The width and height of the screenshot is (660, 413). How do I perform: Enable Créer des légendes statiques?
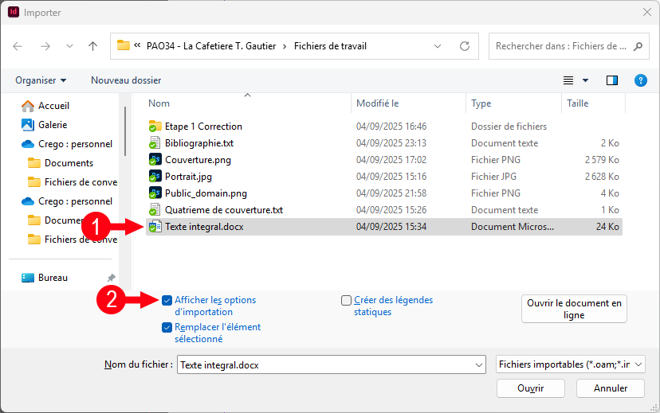pyautogui.click(x=346, y=300)
